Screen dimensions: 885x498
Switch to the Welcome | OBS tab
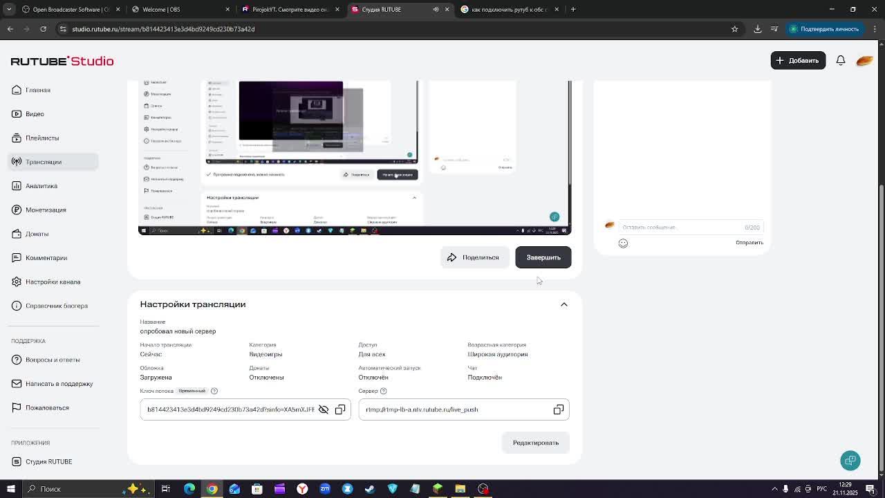point(181,10)
